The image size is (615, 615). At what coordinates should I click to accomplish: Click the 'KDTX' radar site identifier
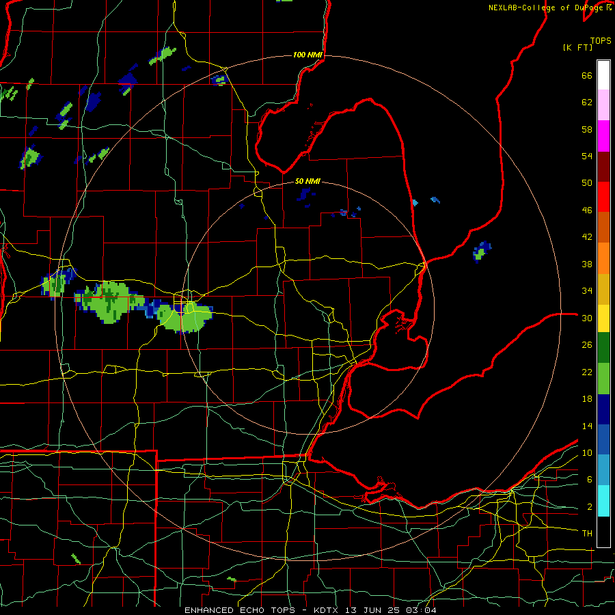point(327,610)
